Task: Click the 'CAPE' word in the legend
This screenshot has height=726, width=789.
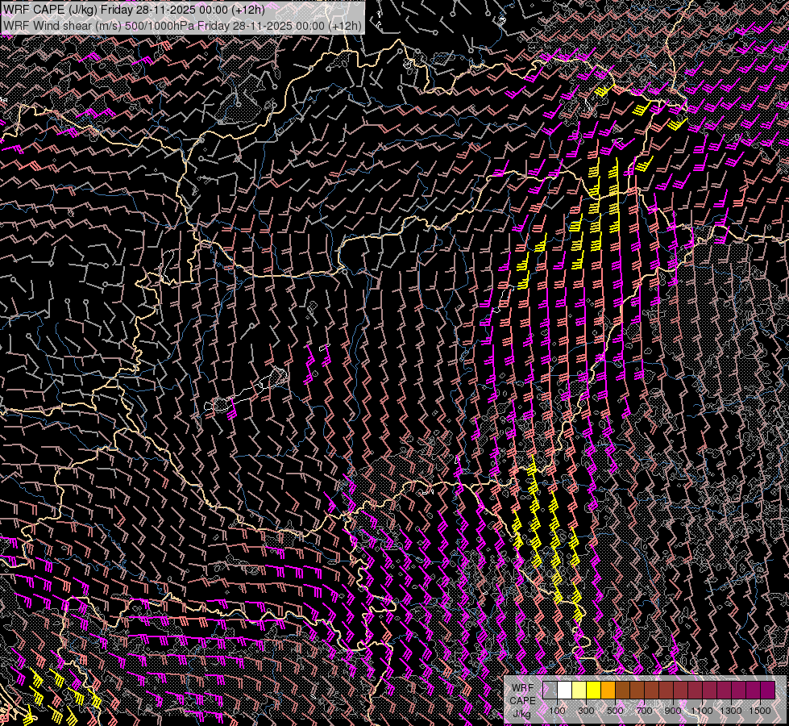Action: (x=522, y=701)
